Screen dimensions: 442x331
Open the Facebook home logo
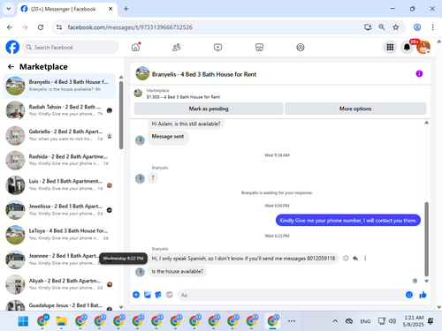point(12,47)
